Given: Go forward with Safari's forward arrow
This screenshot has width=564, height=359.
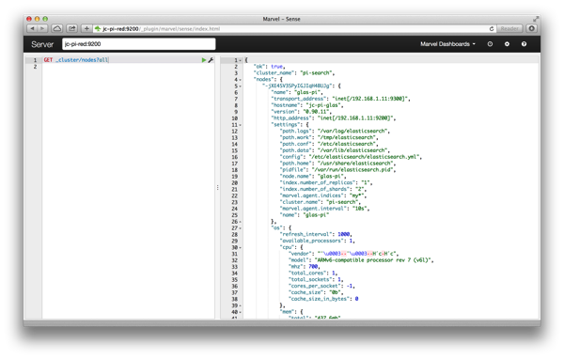Looking at the screenshot, I should click(42, 28).
